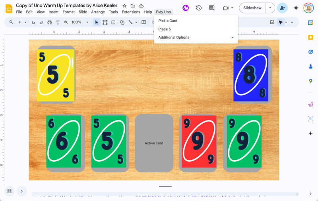Open the Help menu
This screenshot has height=201, width=318.
click(148, 12)
